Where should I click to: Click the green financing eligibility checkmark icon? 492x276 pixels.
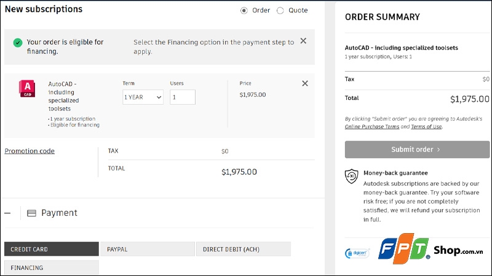pyautogui.click(x=18, y=42)
